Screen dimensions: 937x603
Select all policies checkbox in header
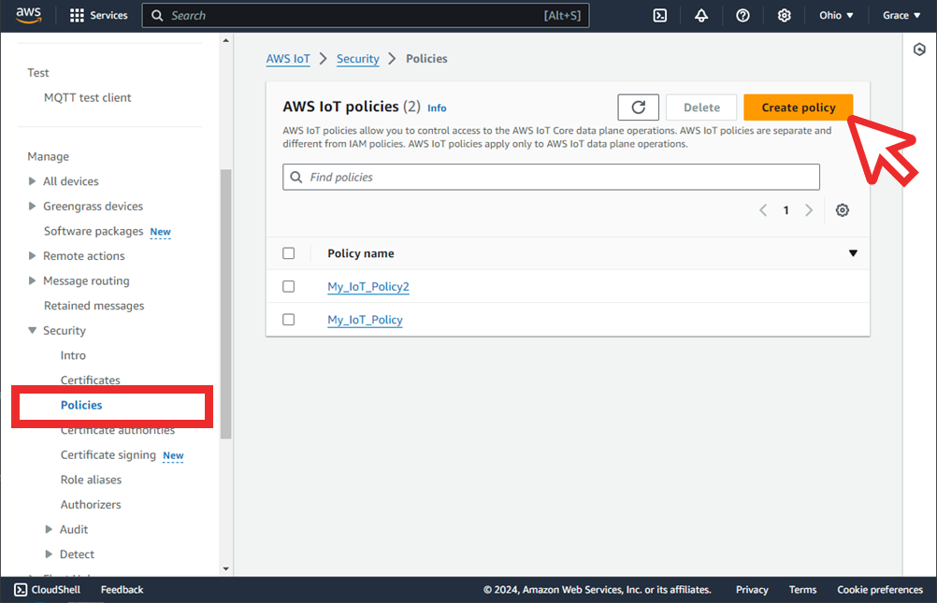289,253
